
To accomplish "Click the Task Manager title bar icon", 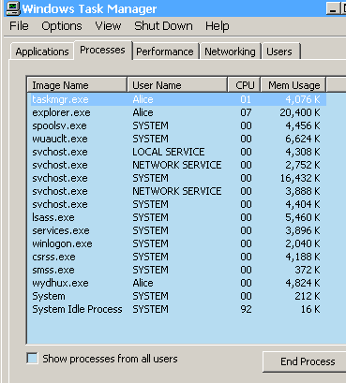I will click(x=13, y=8).
